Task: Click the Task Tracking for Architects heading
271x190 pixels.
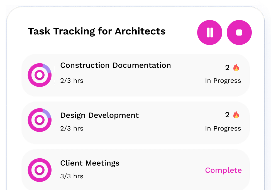Action: tap(97, 31)
